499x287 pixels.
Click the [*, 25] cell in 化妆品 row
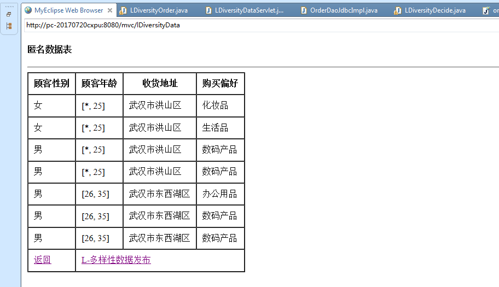point(99,106)
